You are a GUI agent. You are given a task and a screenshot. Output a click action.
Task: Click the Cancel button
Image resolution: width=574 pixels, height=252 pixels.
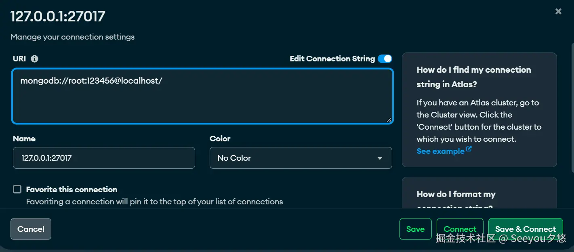31,229
